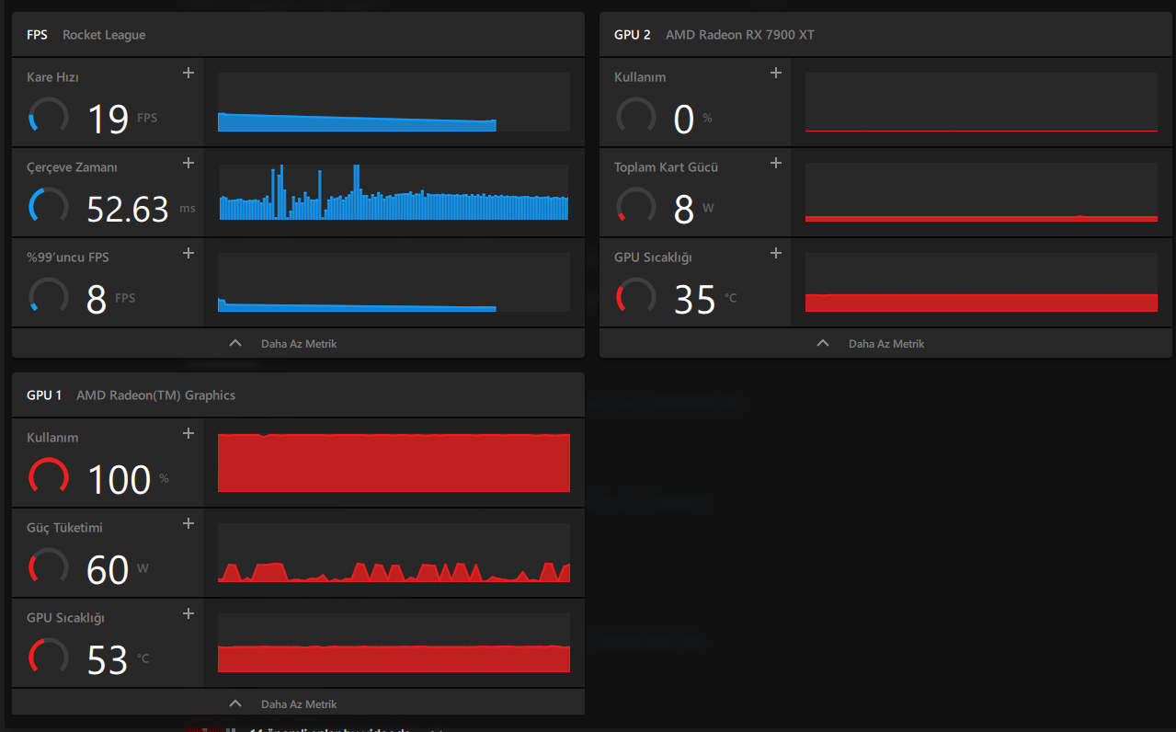Collapse FPS panel with Daha Az Metrik chevron
The image size is (1176, 732).
pyautogui.click(x=235, y=343)
